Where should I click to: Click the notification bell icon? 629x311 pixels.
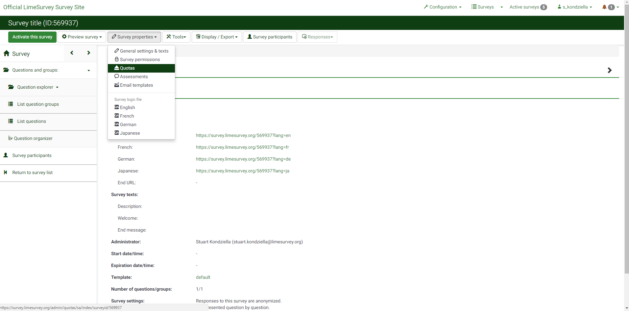(604, 7)
